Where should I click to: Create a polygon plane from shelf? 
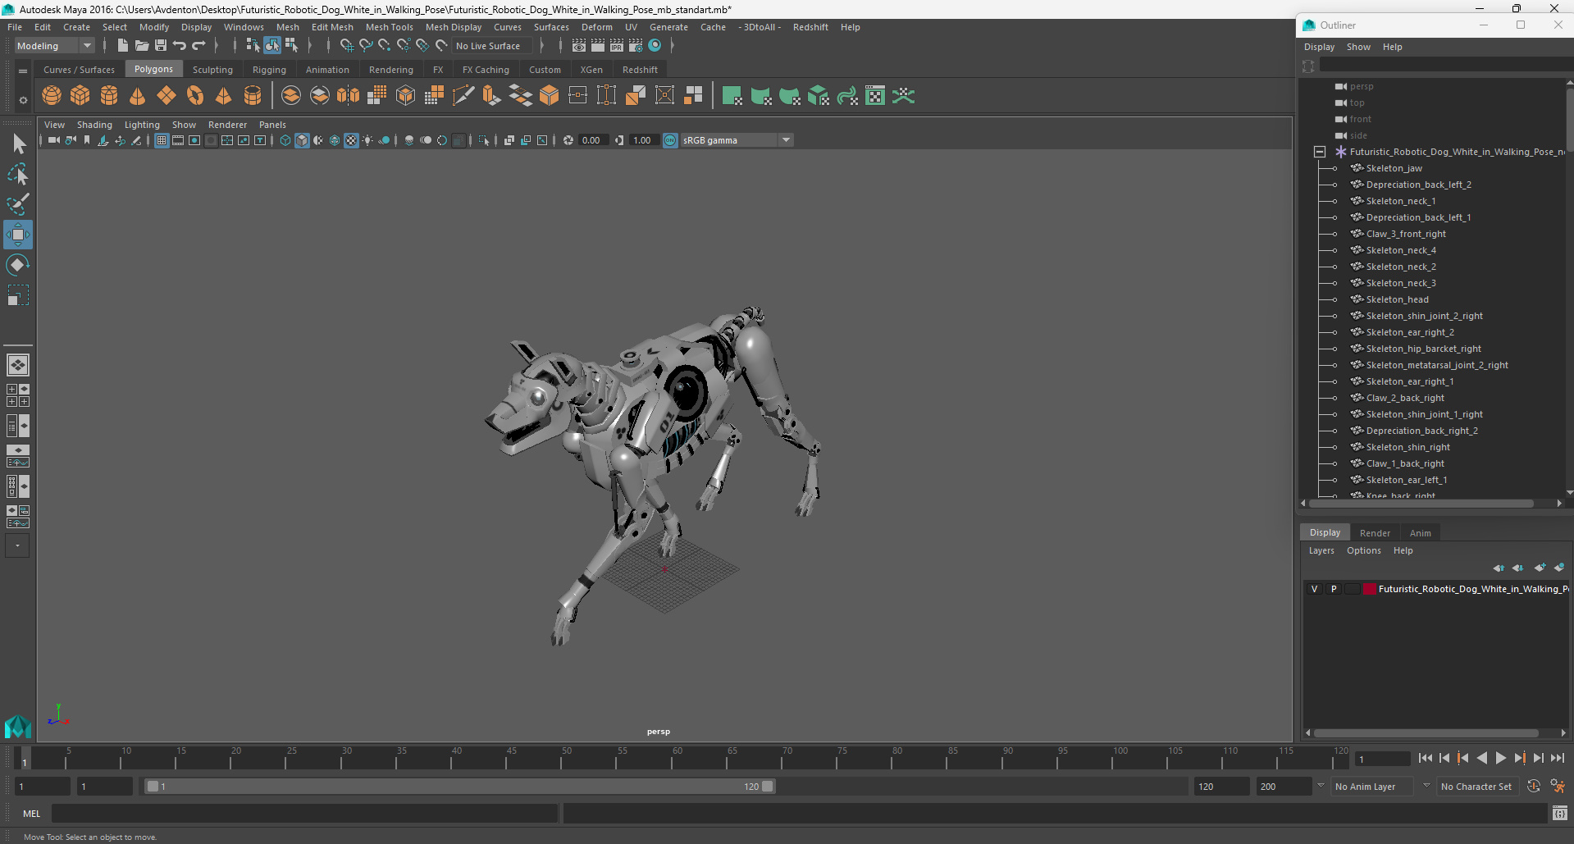pyautogui.click(x=167, y=96)
